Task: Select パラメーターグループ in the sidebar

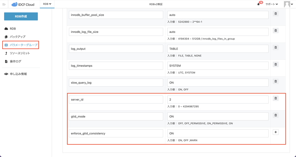Action: [x=23, y=45]
